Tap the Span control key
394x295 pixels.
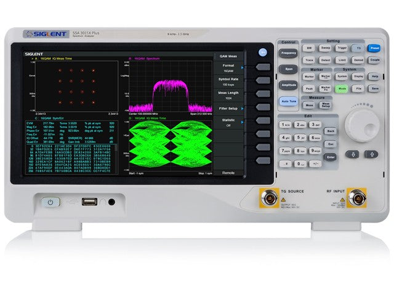(288, 69)
